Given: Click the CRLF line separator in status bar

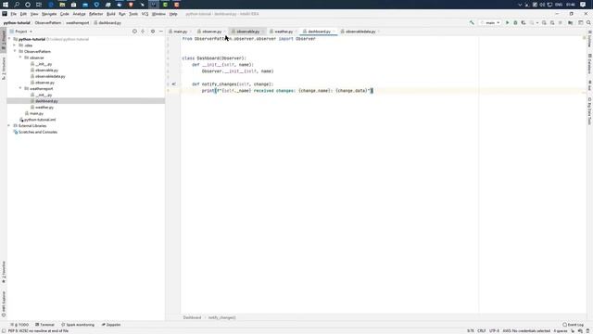Looking at the screenshot, I should click(482, 331).
